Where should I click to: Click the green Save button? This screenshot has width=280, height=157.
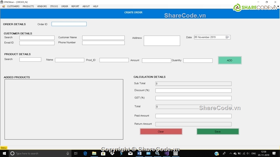pyautogui.click(x=218, y=131)
